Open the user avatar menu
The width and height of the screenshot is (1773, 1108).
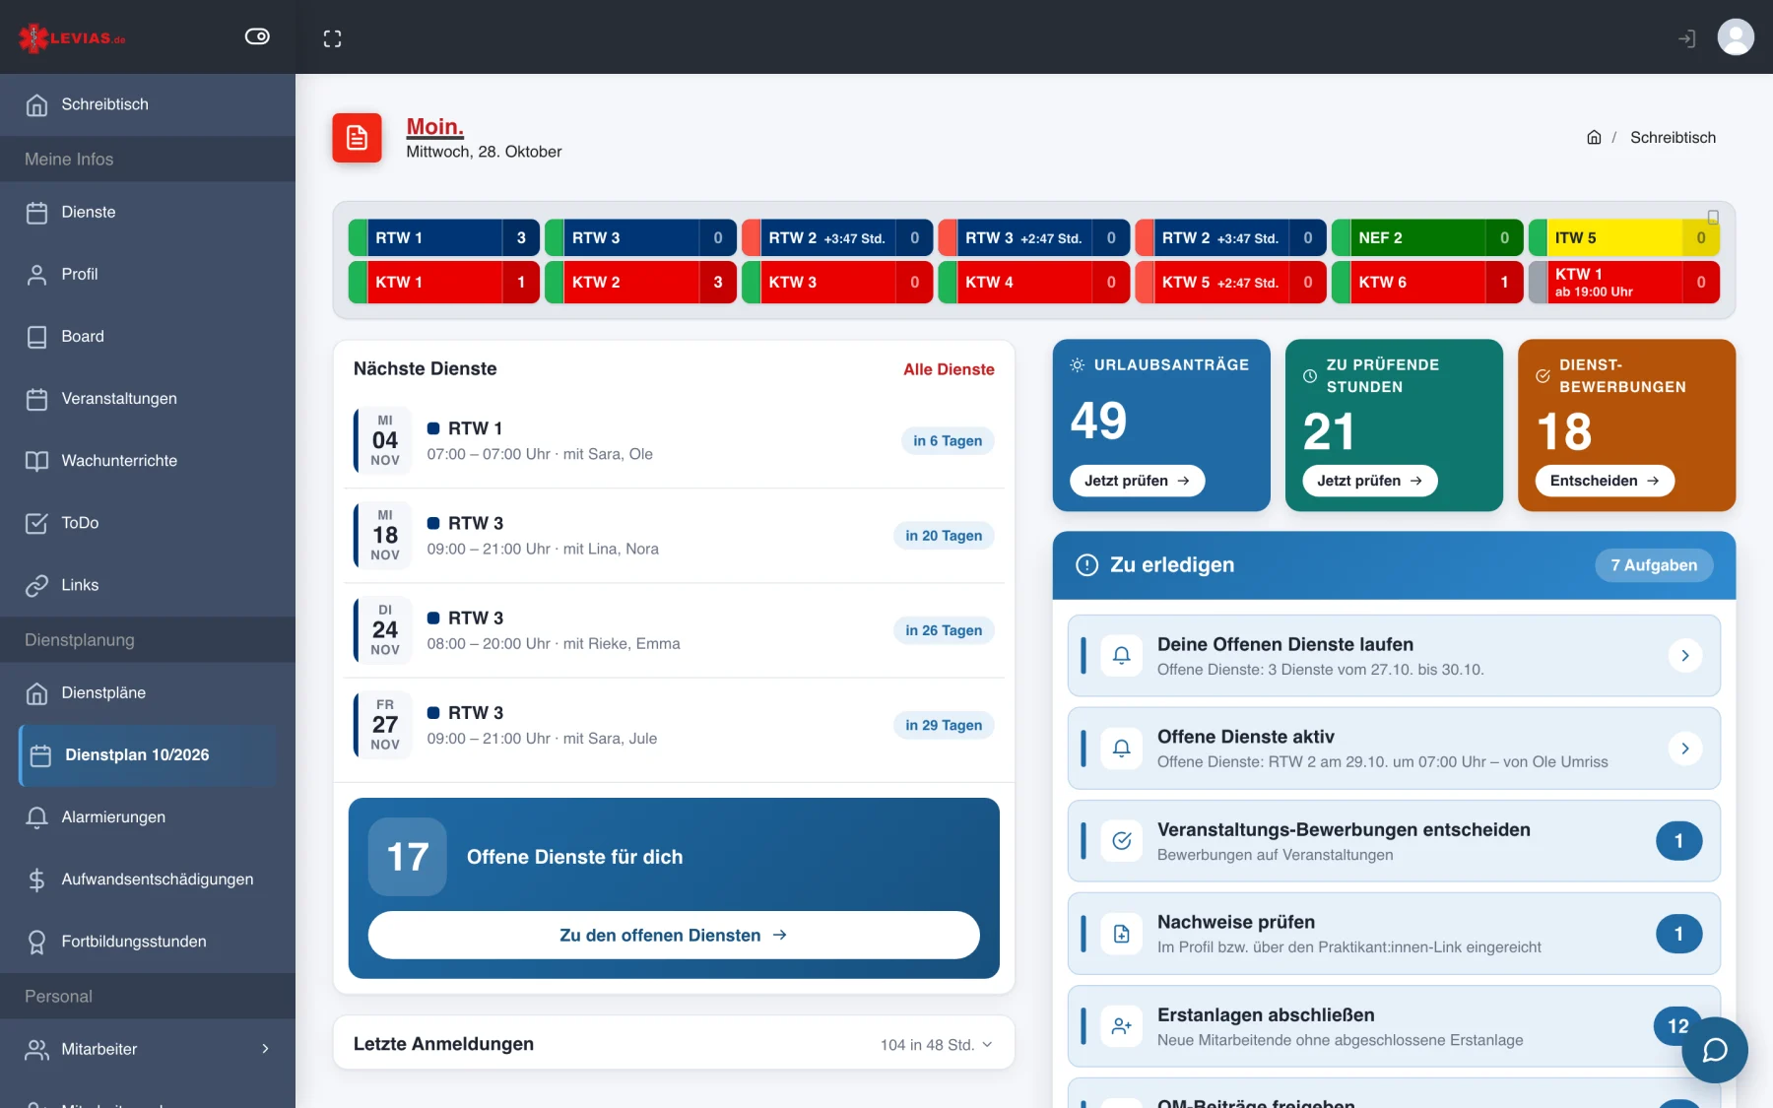click(1736, 37)
